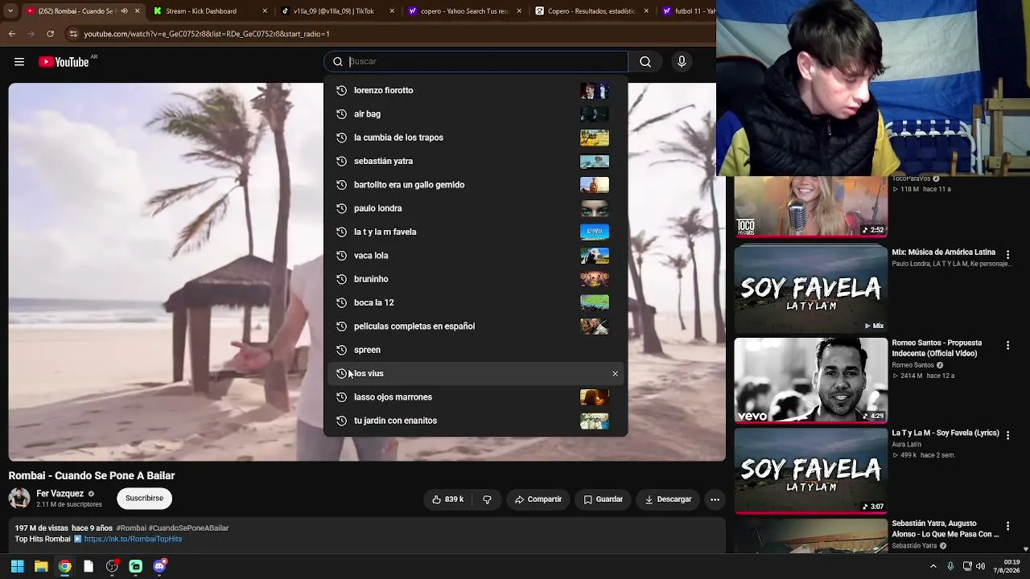The image size is (1030, 579).
Task: Choose 'sebastián yatra' from search history
Action: 476,162
